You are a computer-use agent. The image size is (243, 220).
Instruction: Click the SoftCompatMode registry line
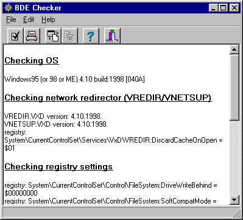[x=110, y=201]
